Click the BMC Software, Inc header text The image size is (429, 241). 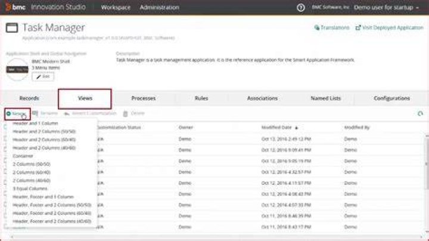331,7
